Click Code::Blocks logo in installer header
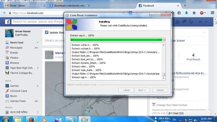The height and width of the screenshot is (122, 217). click(x=72, y=24)
